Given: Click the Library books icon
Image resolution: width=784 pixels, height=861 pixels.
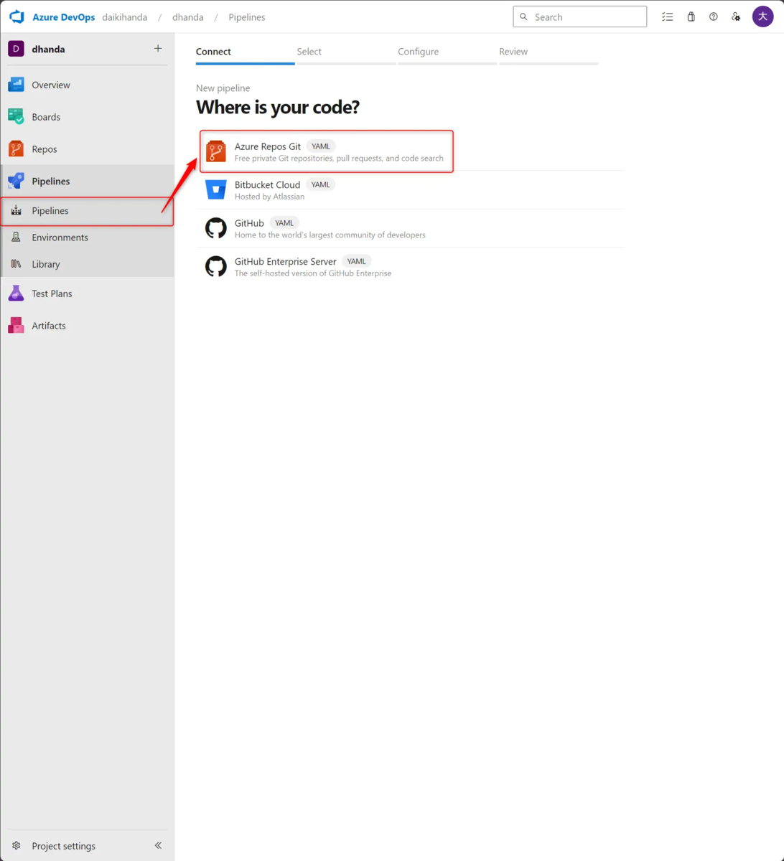Looking at the screenshot, I should click(x=16, y=264).
